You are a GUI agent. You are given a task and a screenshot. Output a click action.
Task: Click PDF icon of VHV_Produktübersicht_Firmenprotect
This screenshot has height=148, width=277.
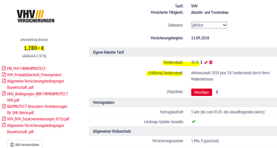pos(4,75)
